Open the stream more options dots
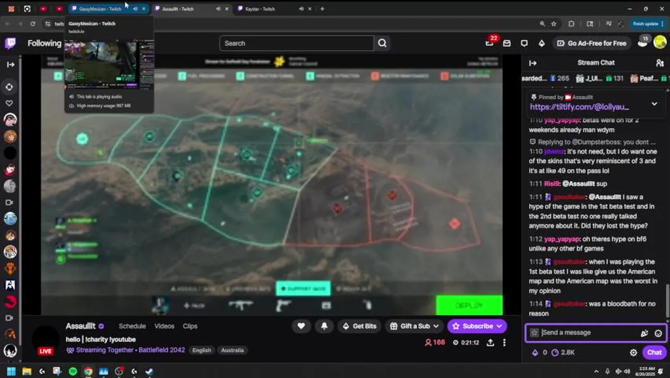670x378 pixels. tap(504, 342)
